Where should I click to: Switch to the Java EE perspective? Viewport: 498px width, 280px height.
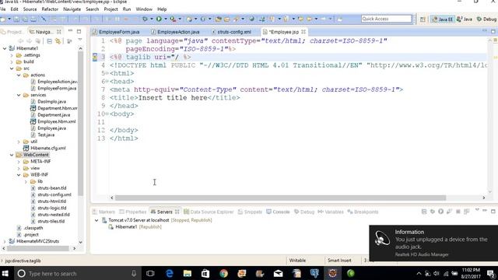click(x=443, y=19)
